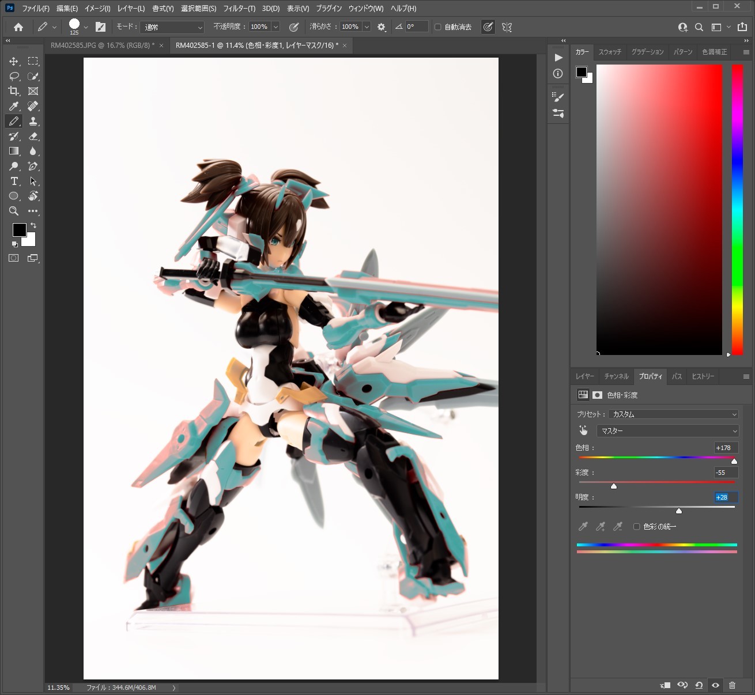Viewport: 755px width, 695px height.
Task: Show the layer mask properties icon
Action: (598, 395)
